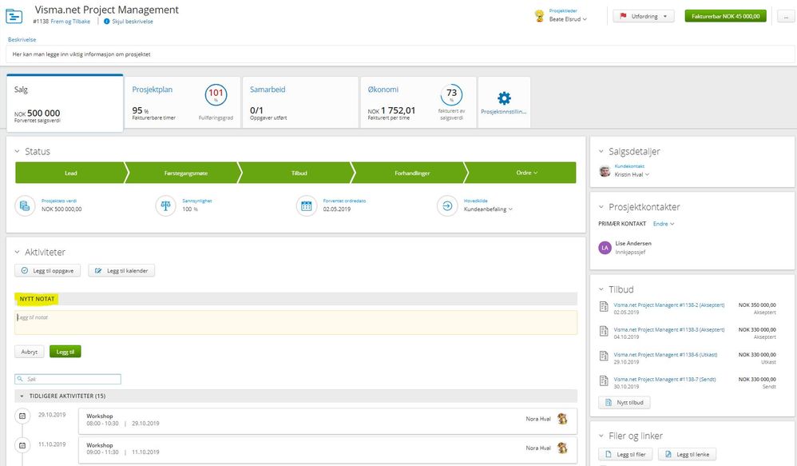Viewport: 797px width, 466px height.
Task: Open the Prosjektinnstillinger gear icon
Action: click(x=504, y=98)
